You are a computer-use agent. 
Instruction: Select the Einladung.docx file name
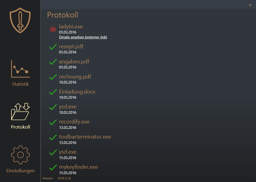(77, 91)
